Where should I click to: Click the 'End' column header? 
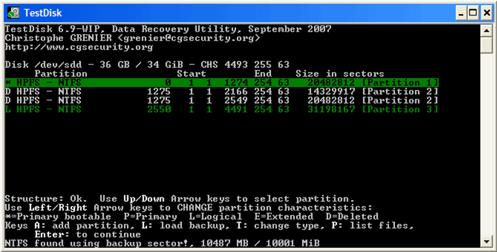(263, 74)
